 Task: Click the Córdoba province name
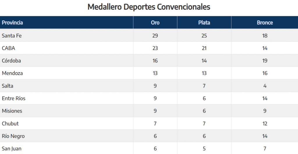11,61
